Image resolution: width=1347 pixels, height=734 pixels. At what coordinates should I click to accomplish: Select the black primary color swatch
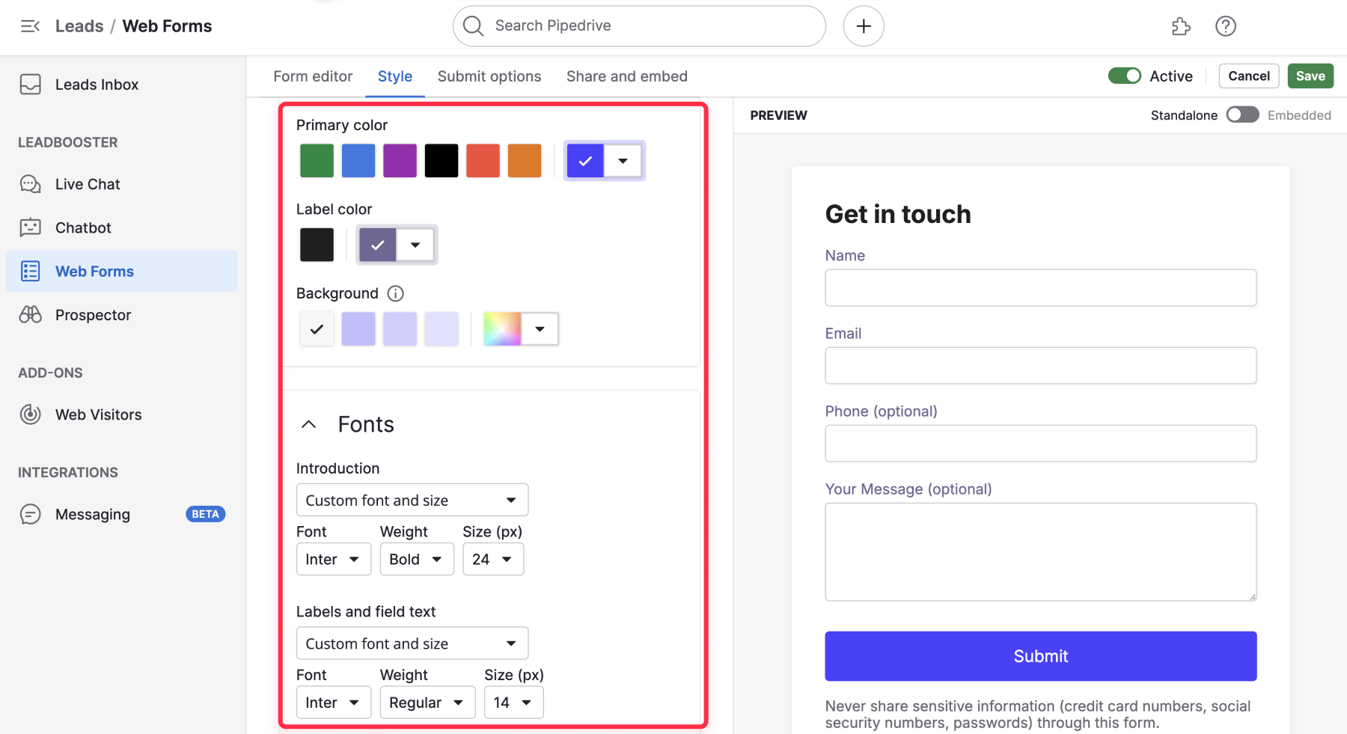442,161
